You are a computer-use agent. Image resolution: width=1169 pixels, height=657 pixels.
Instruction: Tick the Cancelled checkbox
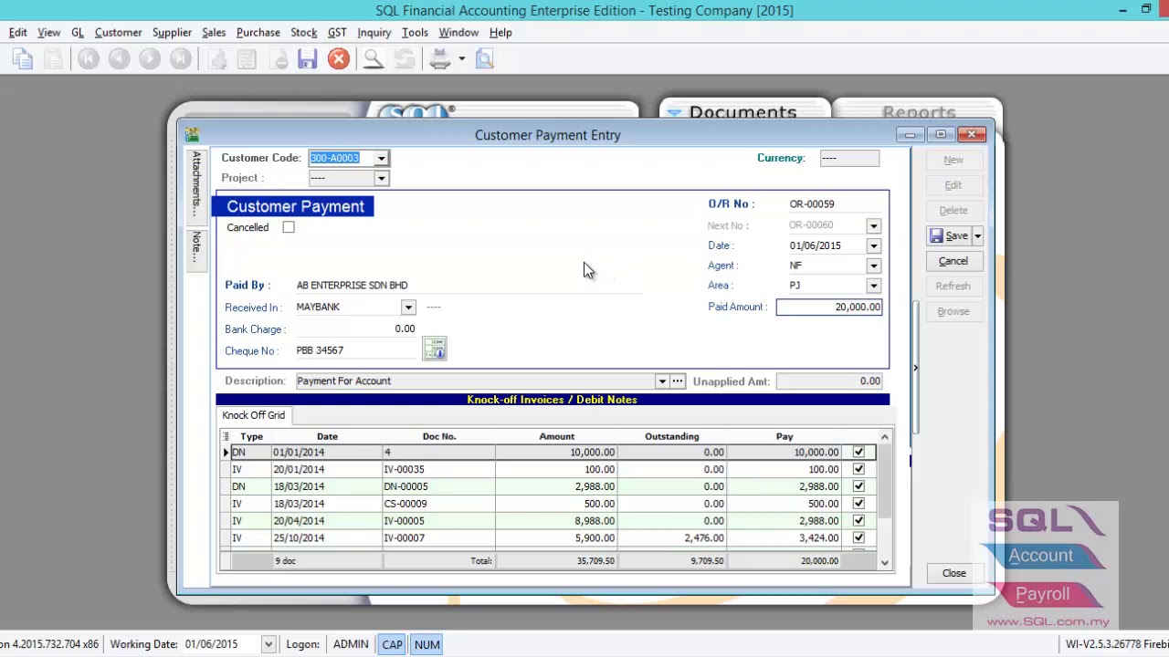[x=289, y=227]
